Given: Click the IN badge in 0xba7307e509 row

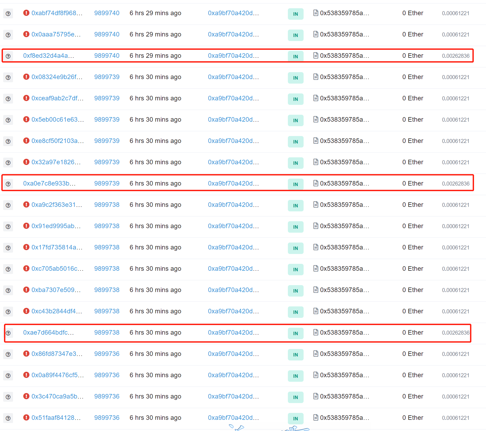Looking at the screenshot, I should pyautogui.click(x=295, y=291).
